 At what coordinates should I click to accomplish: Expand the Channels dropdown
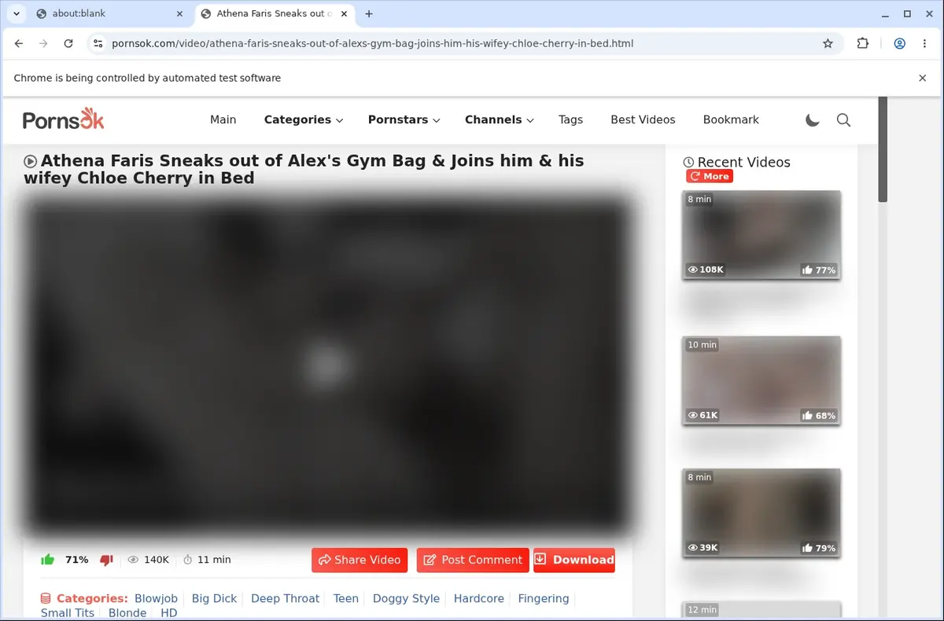tap(500, 119)
